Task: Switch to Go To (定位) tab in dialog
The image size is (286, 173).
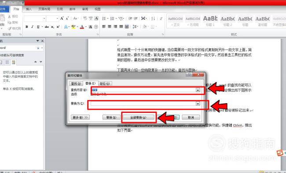Action: coord(105,83)
